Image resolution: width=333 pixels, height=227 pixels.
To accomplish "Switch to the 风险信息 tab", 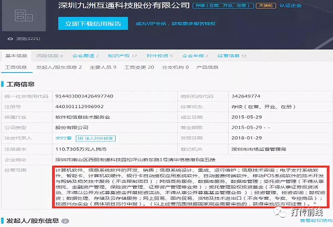I will (x=49, y=56).
